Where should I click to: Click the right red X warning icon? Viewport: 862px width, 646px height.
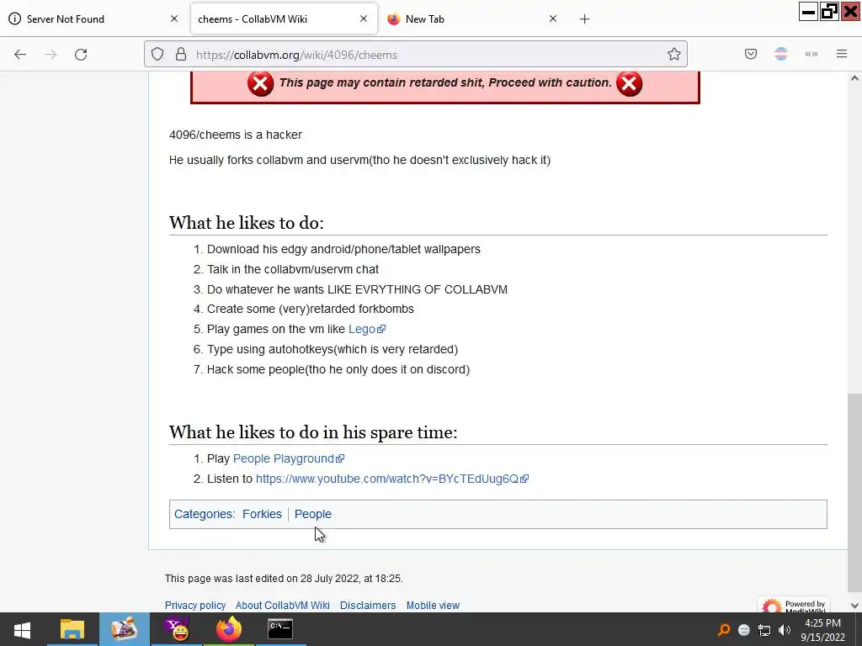tap(630, 83)
